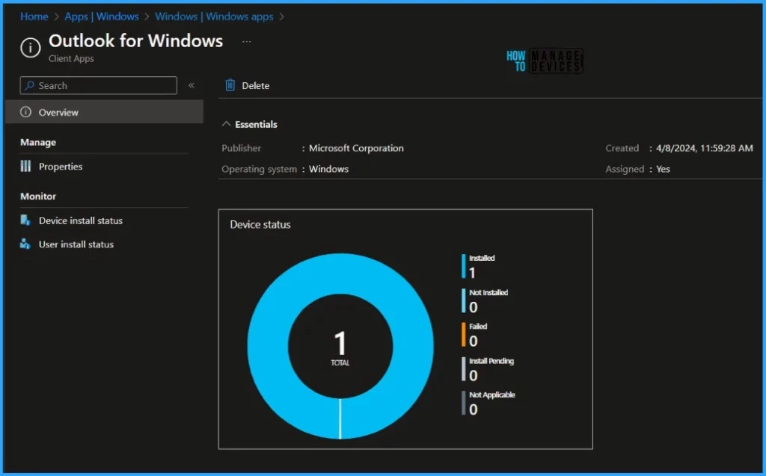Screen dimensions: 766x476
Task: Click the magnifier icon in search box
Action: (x=29, y=85)
